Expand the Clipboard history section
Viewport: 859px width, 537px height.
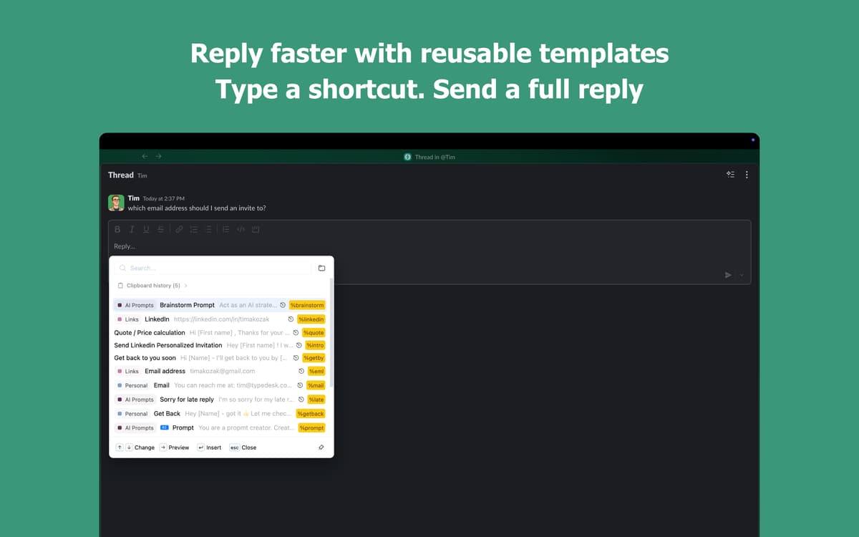coord(152,285)
